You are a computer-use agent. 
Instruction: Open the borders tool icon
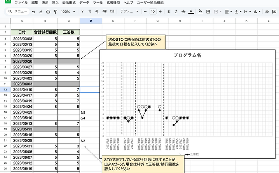pyautogui.click(x=208, y=12)
